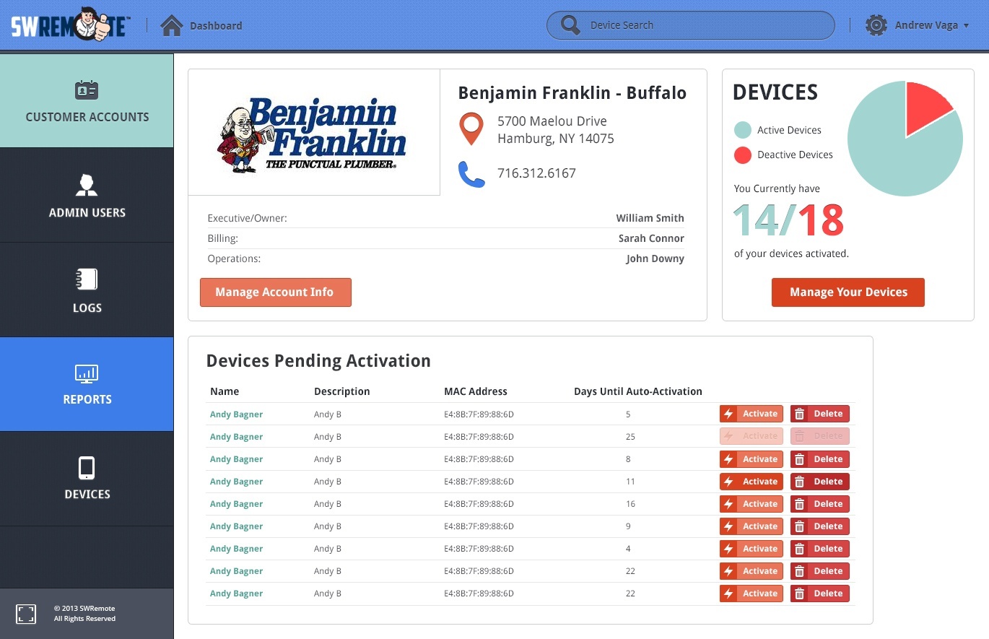Viewport: 989px width, 639px height.
Task: Click the red Deactive Devices legend dot
Action: click(x=743, y=155)
